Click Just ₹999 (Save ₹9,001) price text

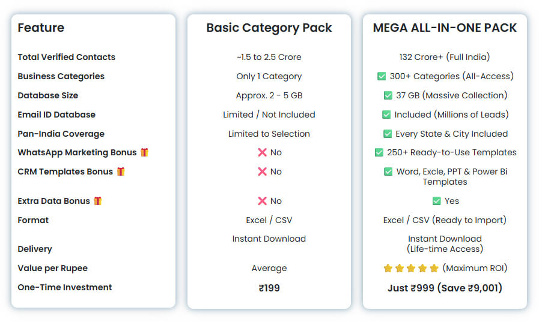[x=445, y=288]
